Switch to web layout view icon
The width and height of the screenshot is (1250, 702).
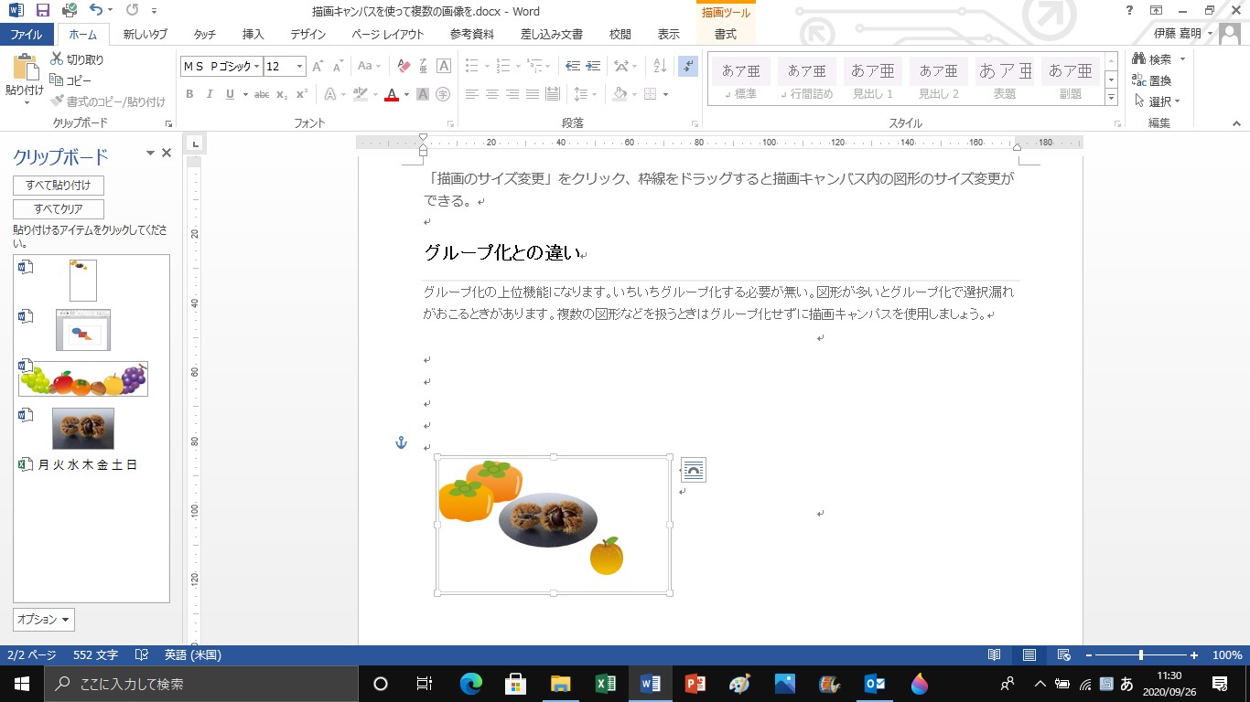[x=1063, y=655]
